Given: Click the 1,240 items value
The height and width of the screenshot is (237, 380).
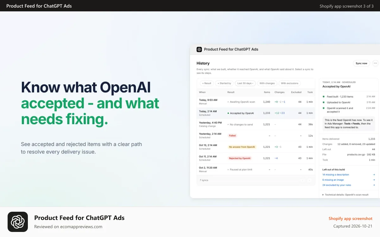Looking at the screenshot, I should 267,102.
